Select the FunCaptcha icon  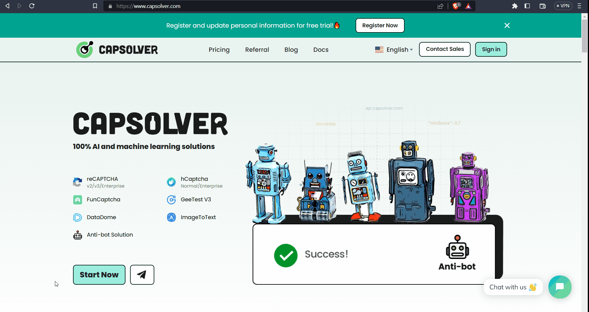pos(78,200)
